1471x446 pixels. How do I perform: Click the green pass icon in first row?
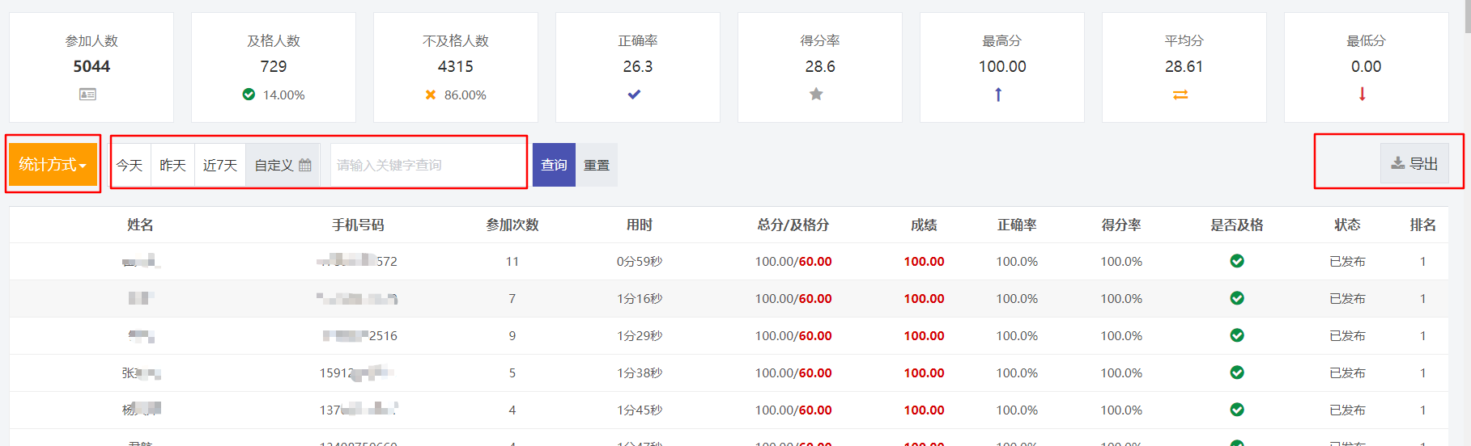pos(1237,261)
